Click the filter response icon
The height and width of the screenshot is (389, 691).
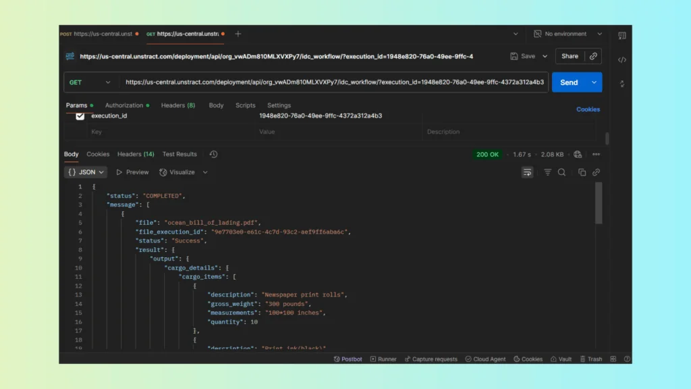547,172
